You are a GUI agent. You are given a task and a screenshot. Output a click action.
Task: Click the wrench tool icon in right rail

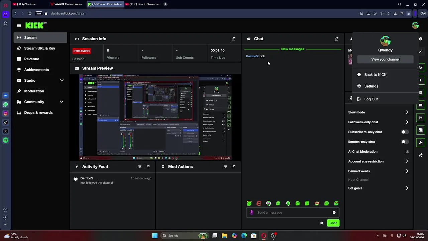coord(421,143)
